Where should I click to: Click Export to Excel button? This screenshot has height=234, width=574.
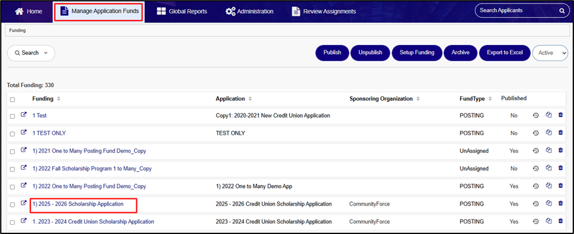pos(505,53)
